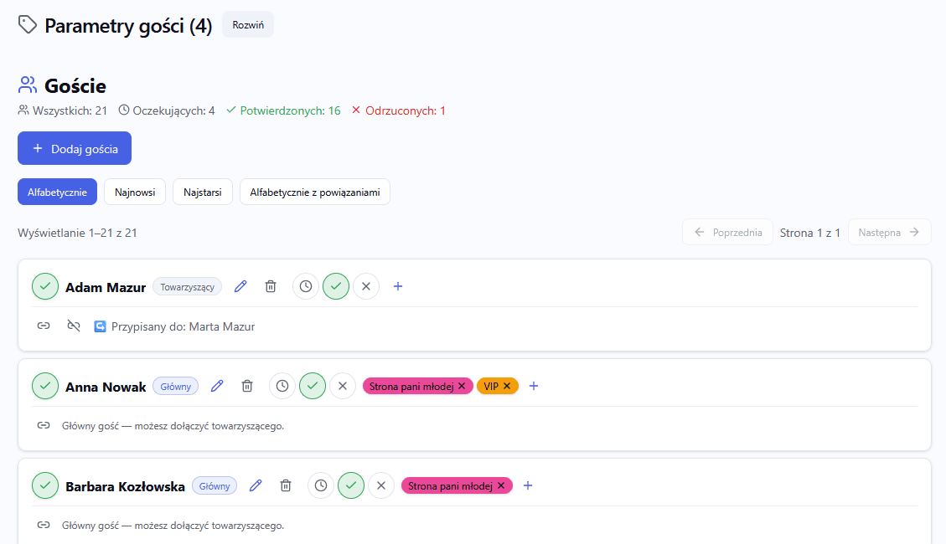Delete Anna Nowak using the trash icon
This screenshot has height=544, width=946.
(247, 386)
